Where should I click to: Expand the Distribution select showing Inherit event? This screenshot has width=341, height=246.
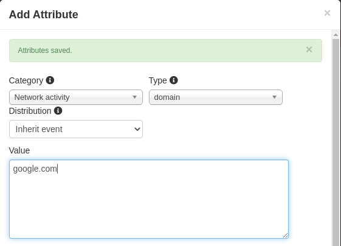(76, 129)
